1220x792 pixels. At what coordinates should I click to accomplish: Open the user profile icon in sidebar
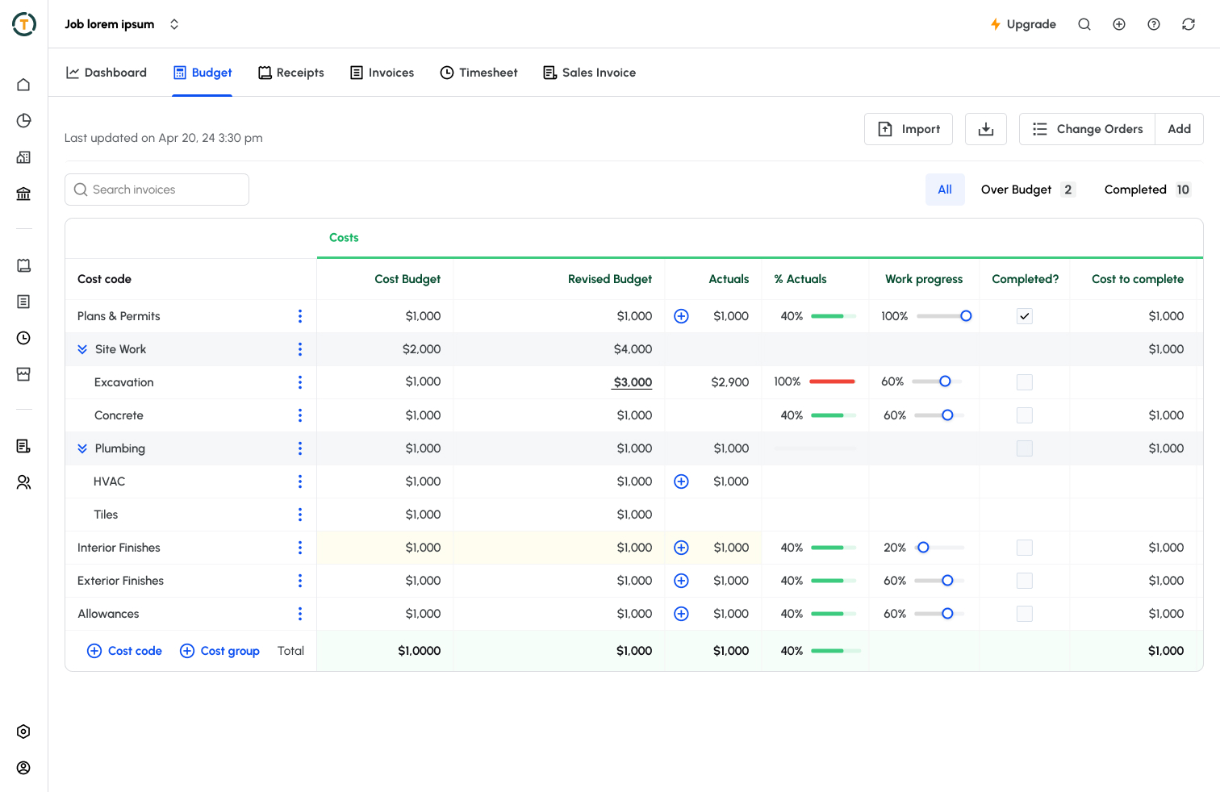click(23, 768)
